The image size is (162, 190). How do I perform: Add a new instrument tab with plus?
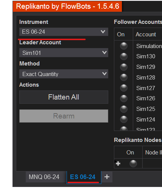tap(107, 177)
